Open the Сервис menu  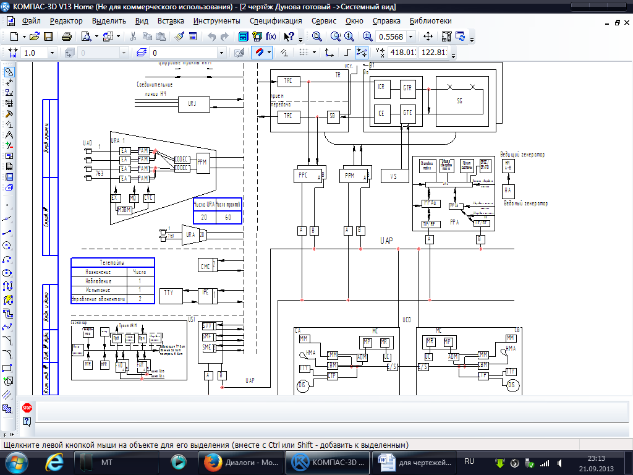click(x=324, y=21)
